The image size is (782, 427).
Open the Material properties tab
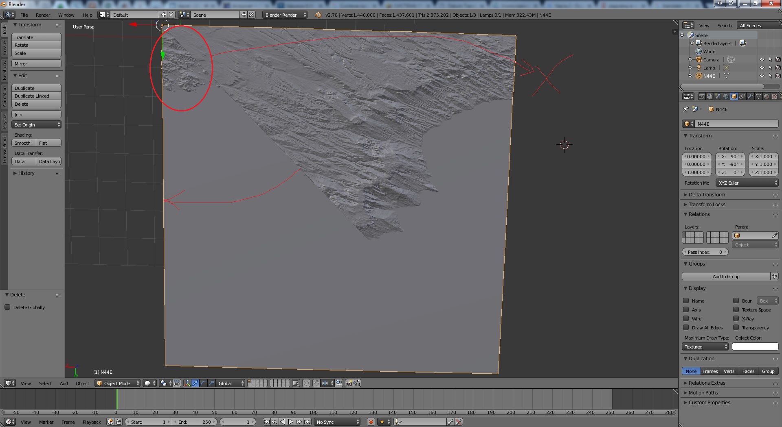coord(767,96)
